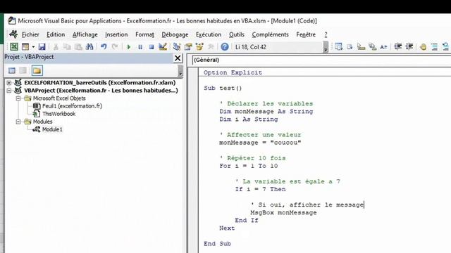Open Visual Basic Help question-mark icon

point(225,47)
